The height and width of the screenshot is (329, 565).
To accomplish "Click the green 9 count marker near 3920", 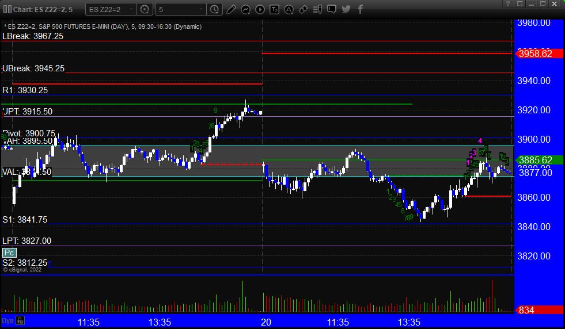I will (215, 110).
